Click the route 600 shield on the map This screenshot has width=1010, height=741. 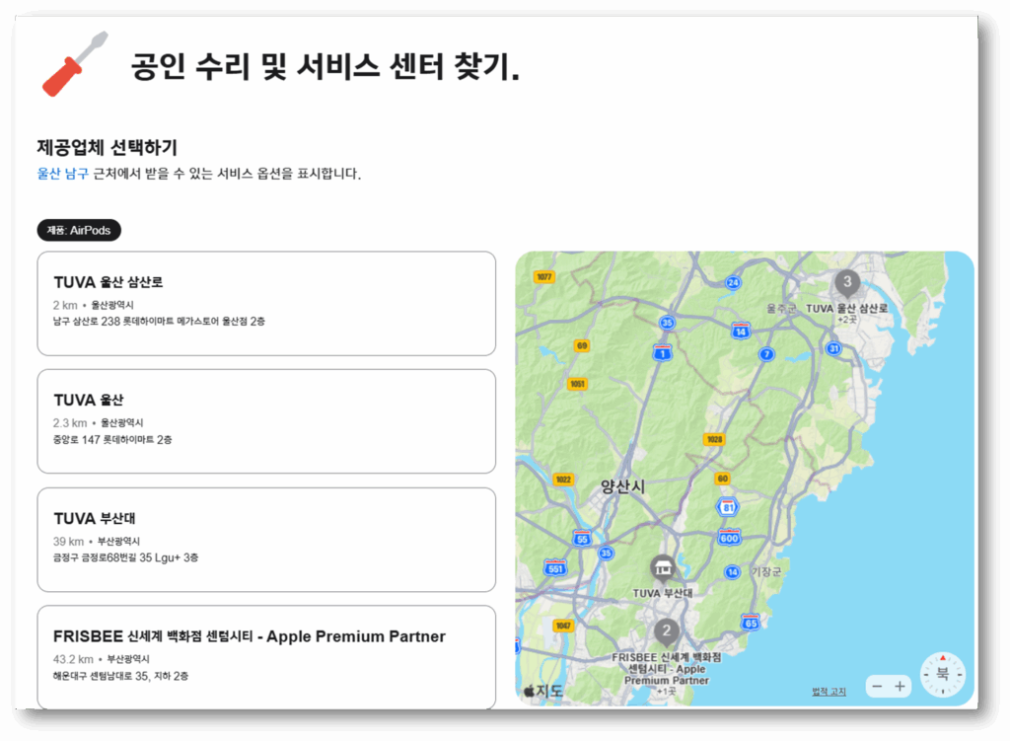click(x=731, y=540)
